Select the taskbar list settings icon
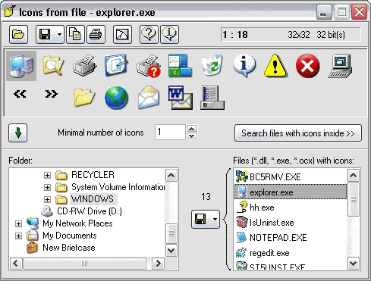The image size is (371, 281). click(212, 98)
